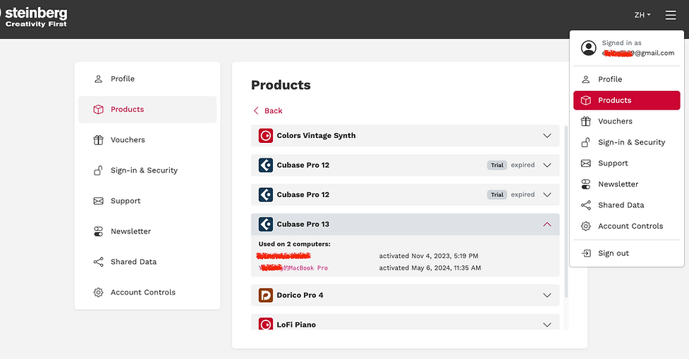Choose Products in the account dropdown menu
Image resolution: width=689 pixels, height=359 pixels.
pyautogui.click(x=627, y=101)
